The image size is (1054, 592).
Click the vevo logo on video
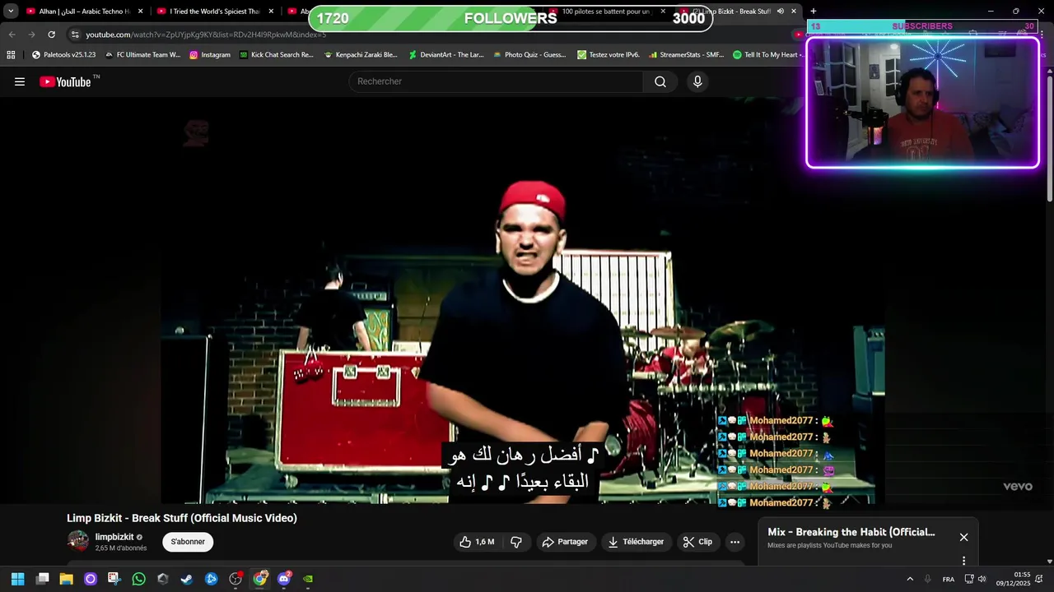click(x=1018, y=486)
